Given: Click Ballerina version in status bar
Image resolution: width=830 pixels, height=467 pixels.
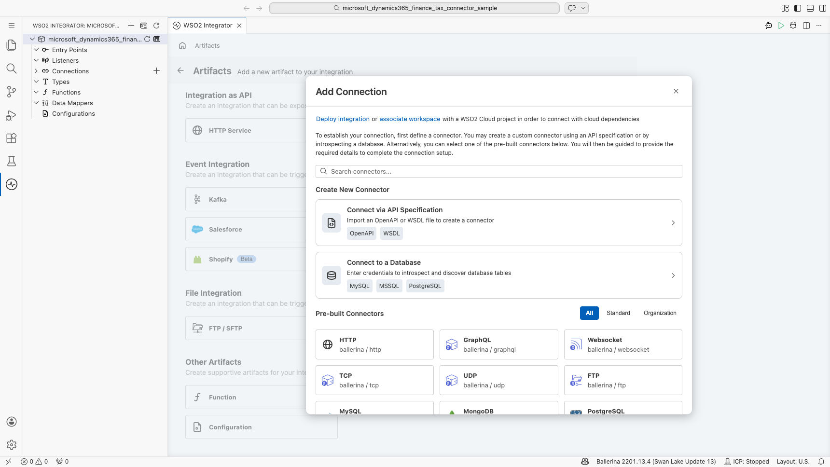Looking at the screenshot, I should (656, 462).
